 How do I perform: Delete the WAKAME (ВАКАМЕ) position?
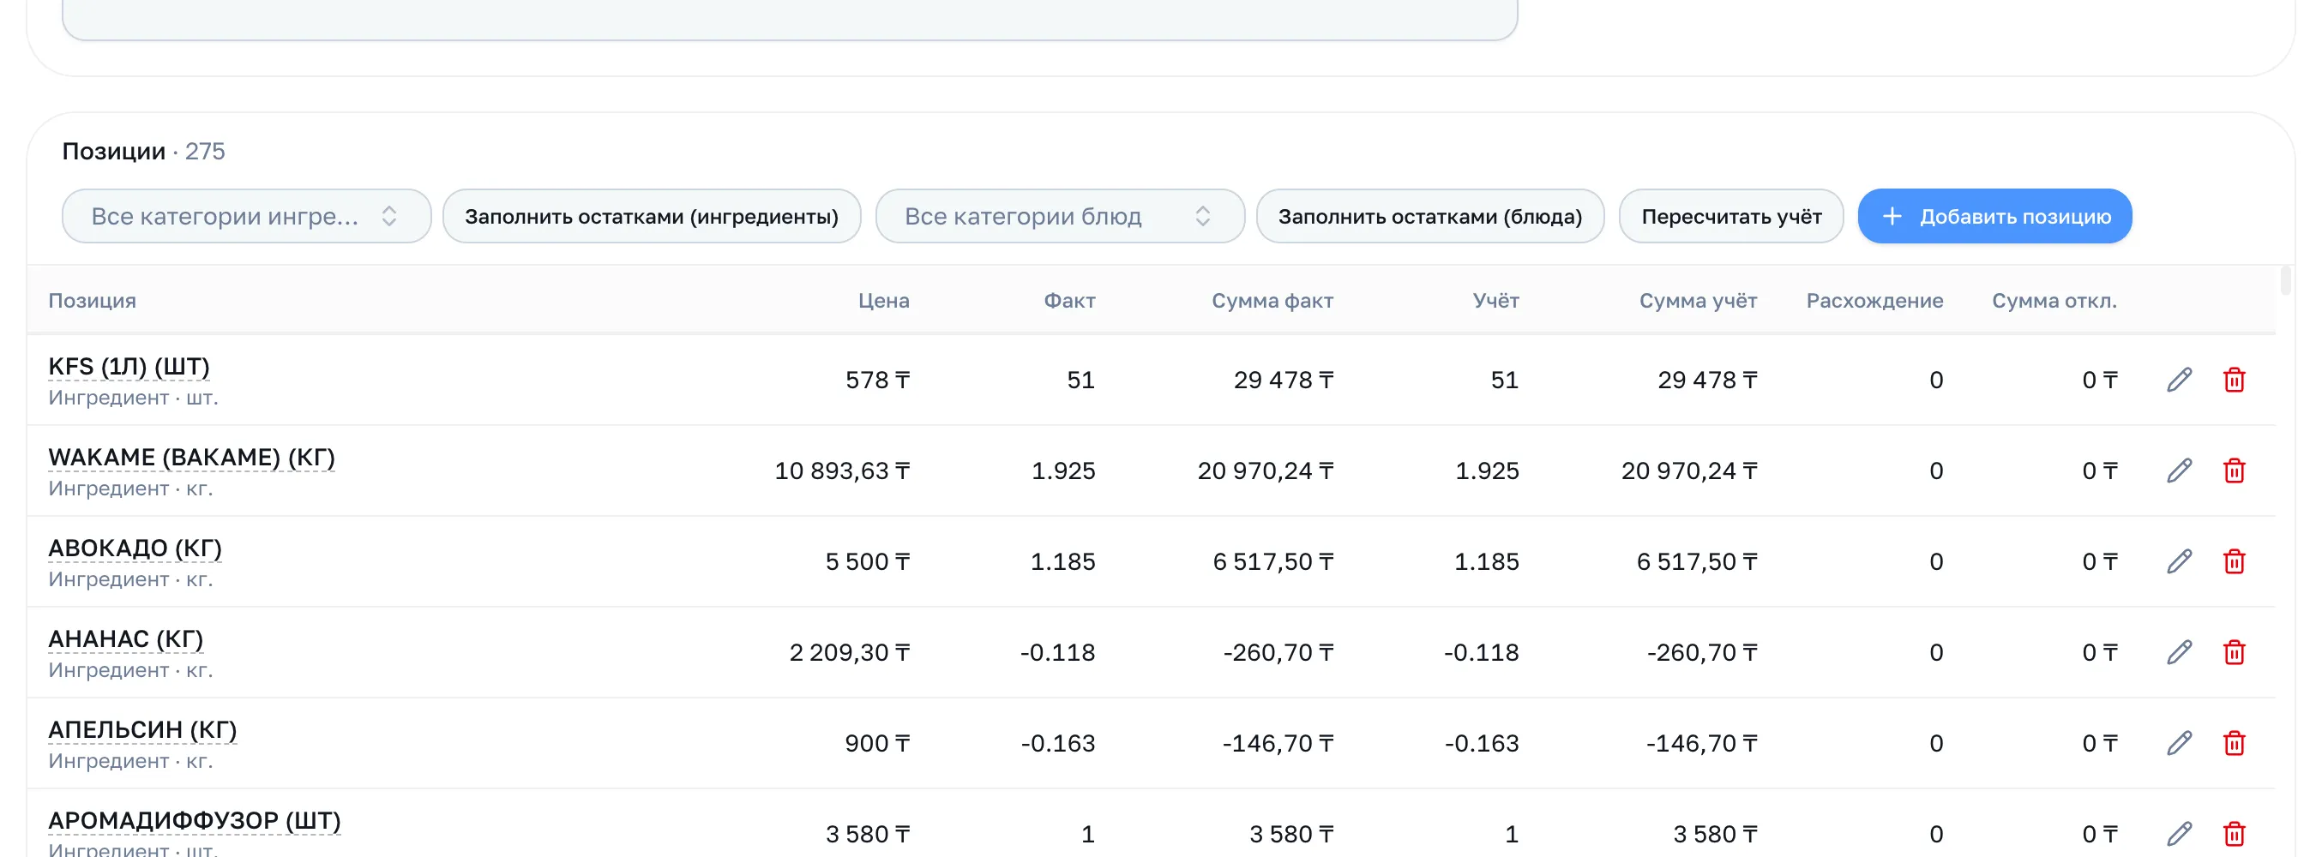pyautogui.click(x=2234, y=471)
